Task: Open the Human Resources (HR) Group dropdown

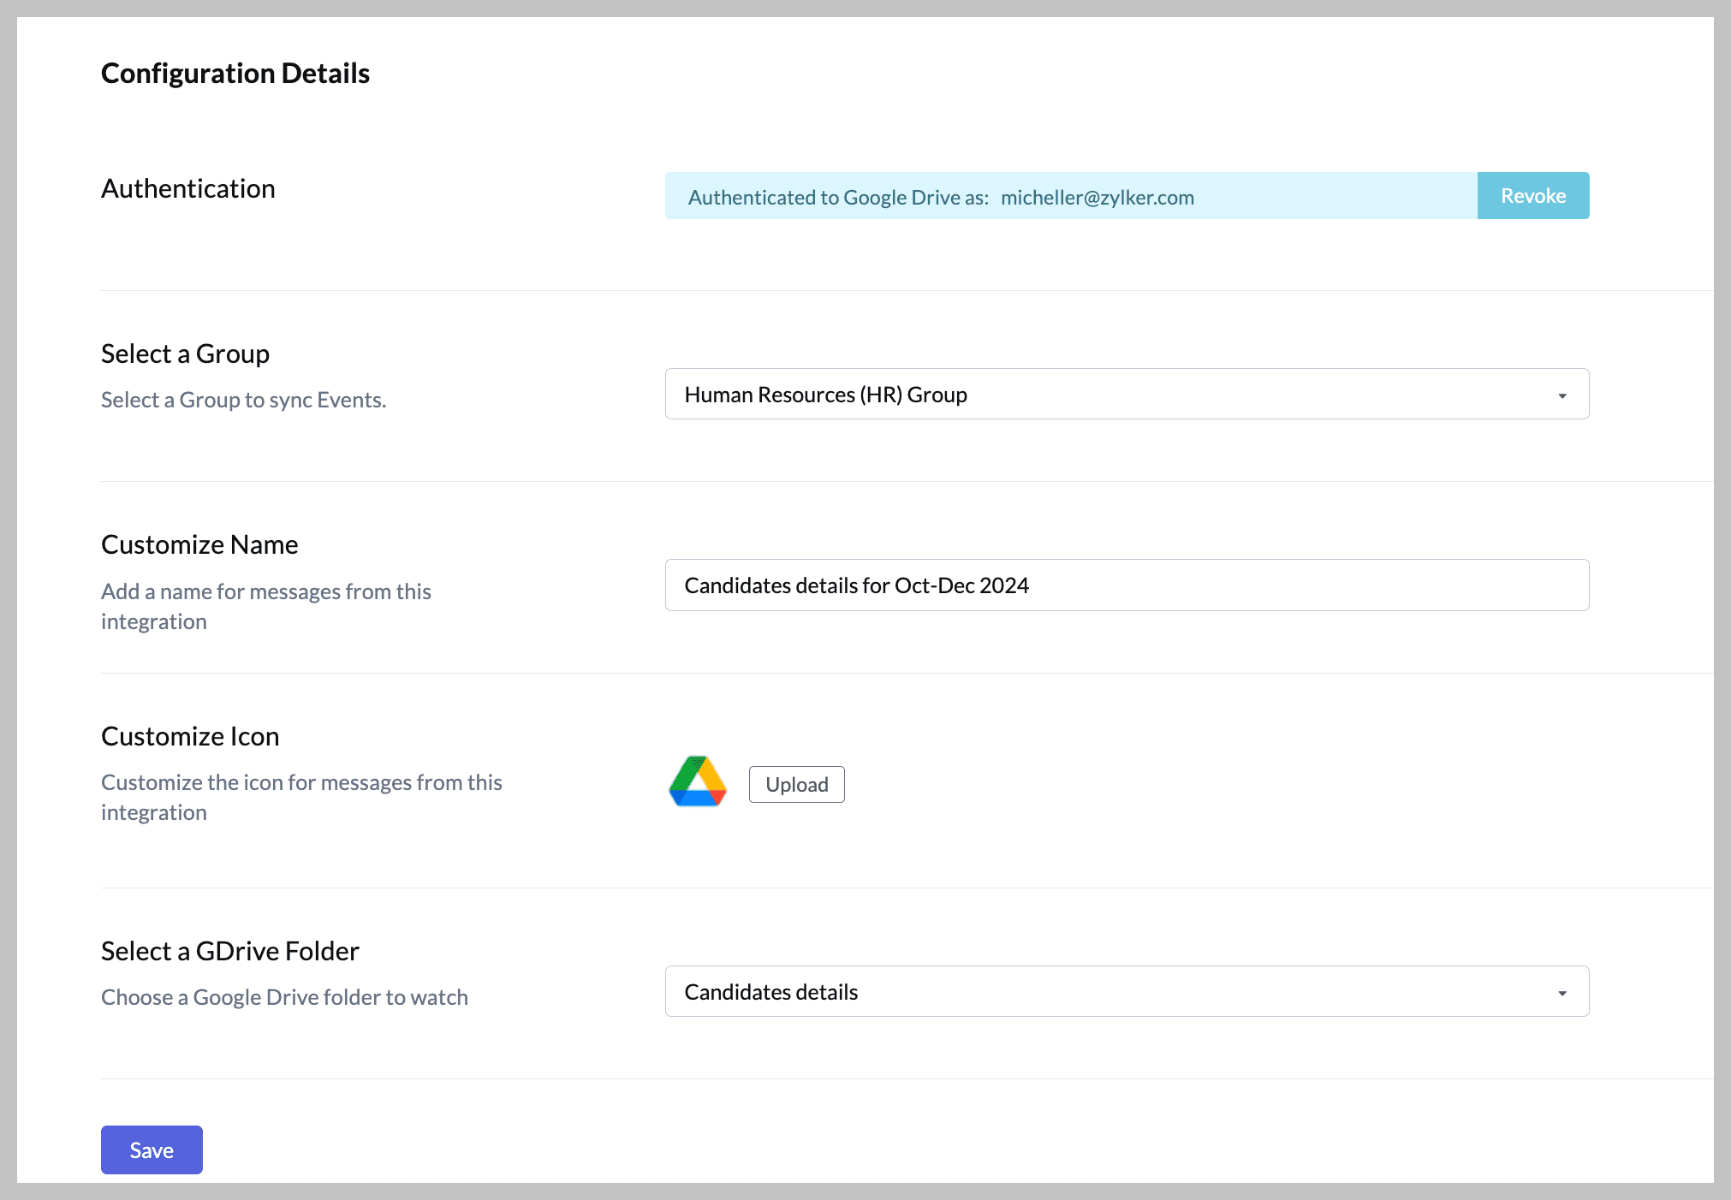Action: click(1126, 395)
